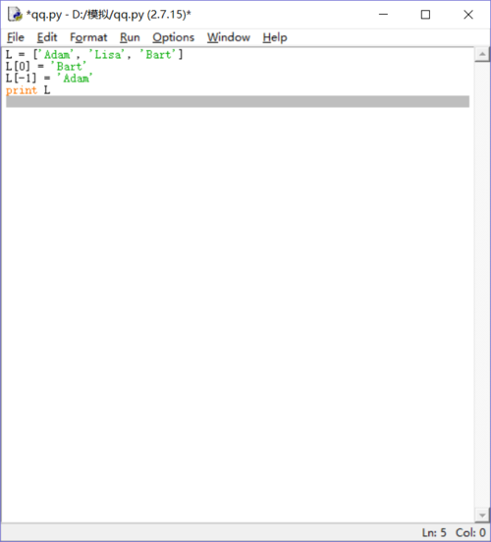Click the scrollbar down arrow

(x=482, y=515)
